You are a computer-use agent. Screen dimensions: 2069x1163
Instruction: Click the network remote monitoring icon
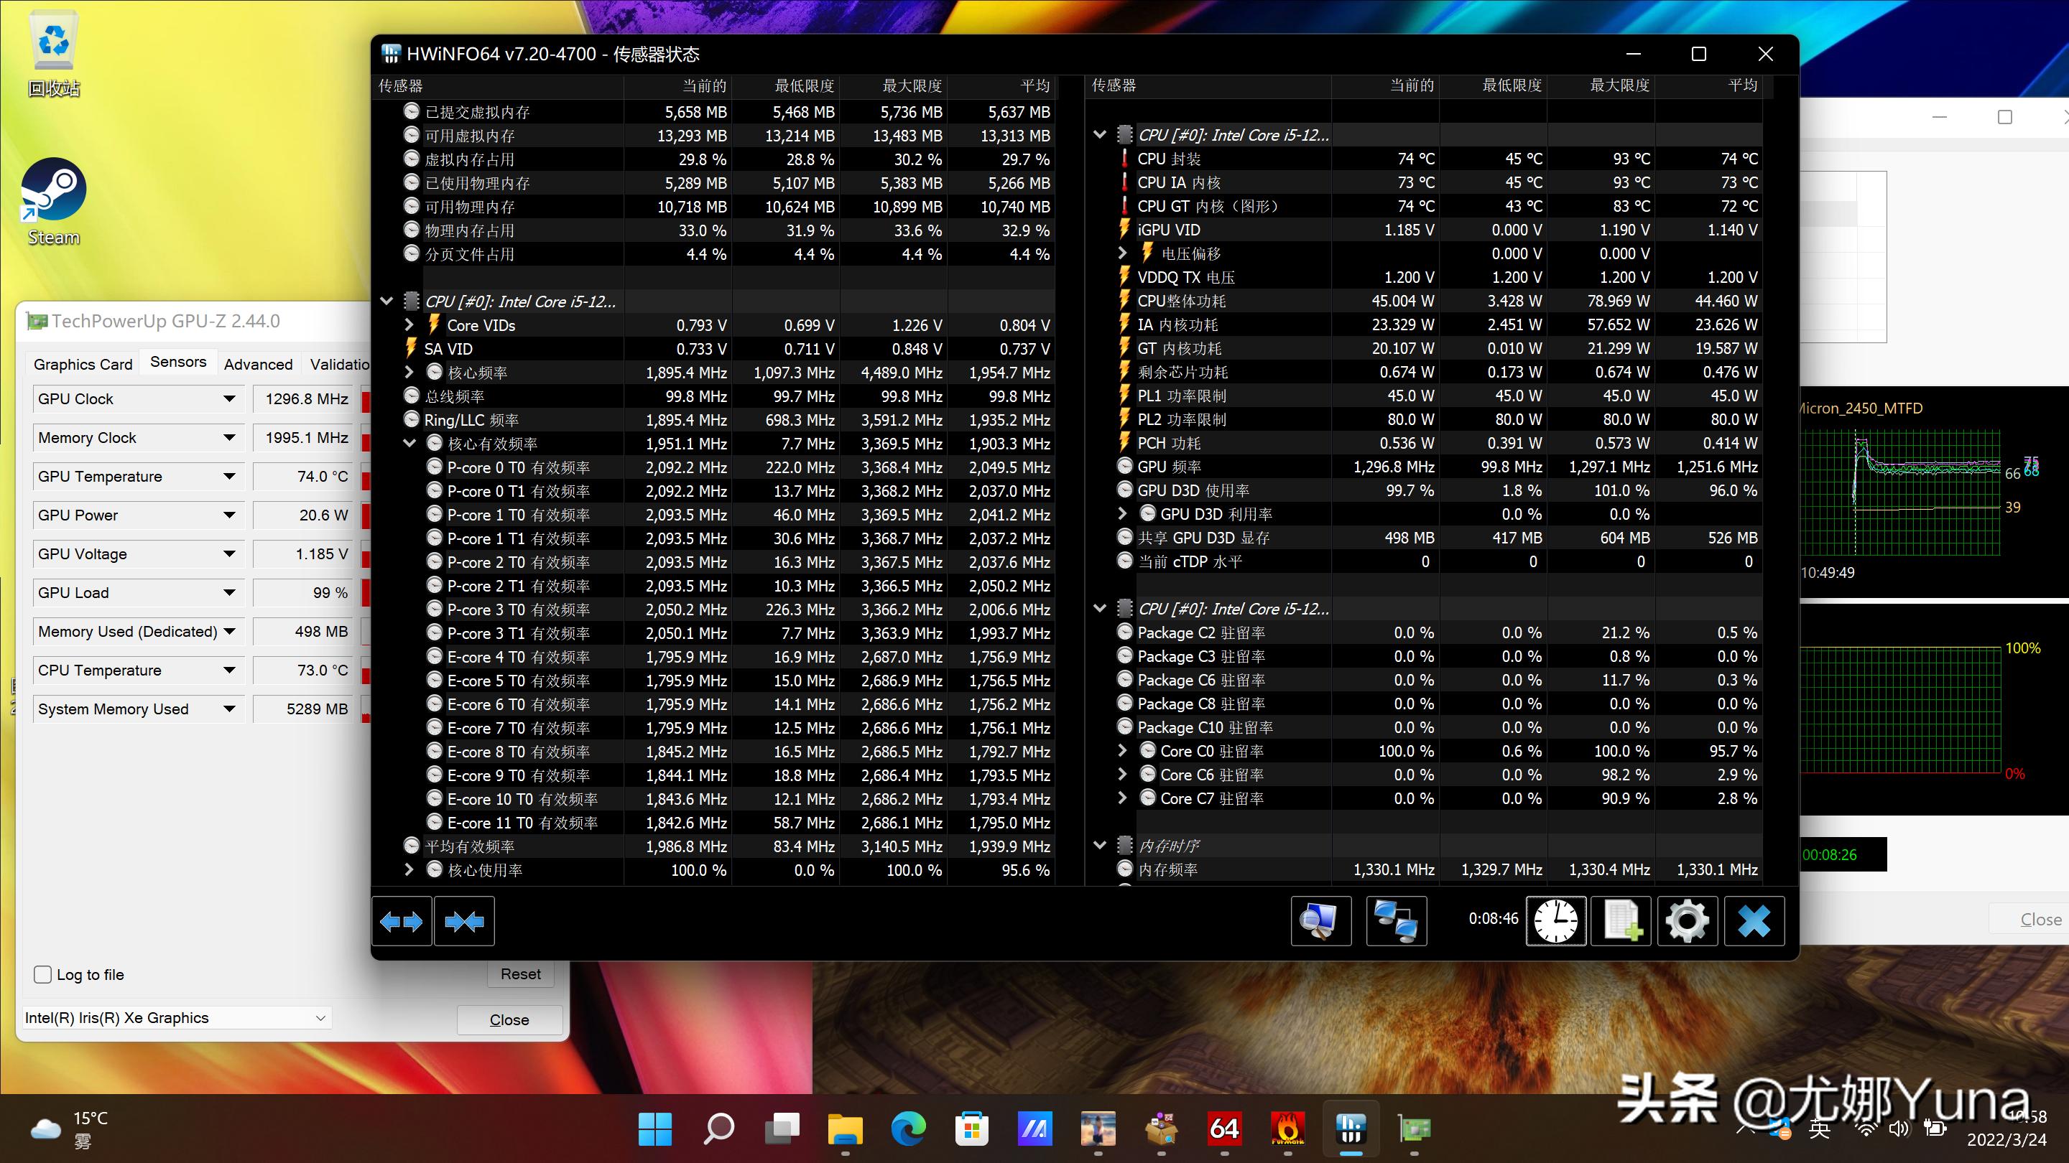[1396, 920]
